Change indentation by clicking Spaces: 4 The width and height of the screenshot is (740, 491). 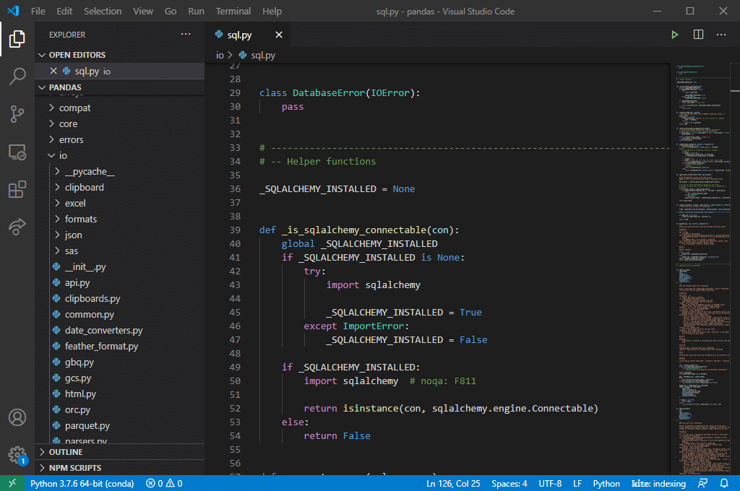[509, 483]
